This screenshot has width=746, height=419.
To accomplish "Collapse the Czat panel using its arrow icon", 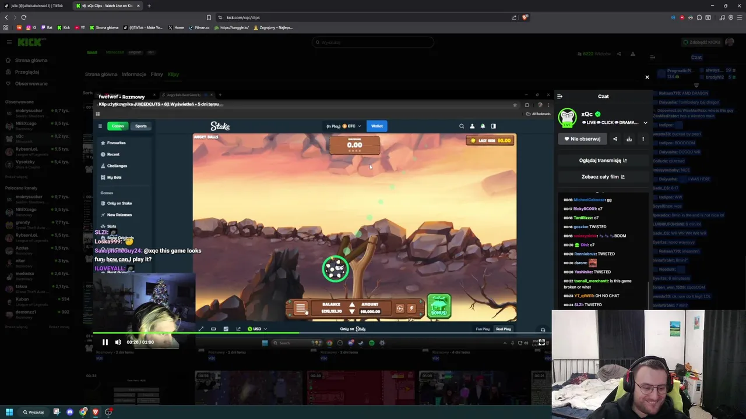I will click(x=559, y=97).
